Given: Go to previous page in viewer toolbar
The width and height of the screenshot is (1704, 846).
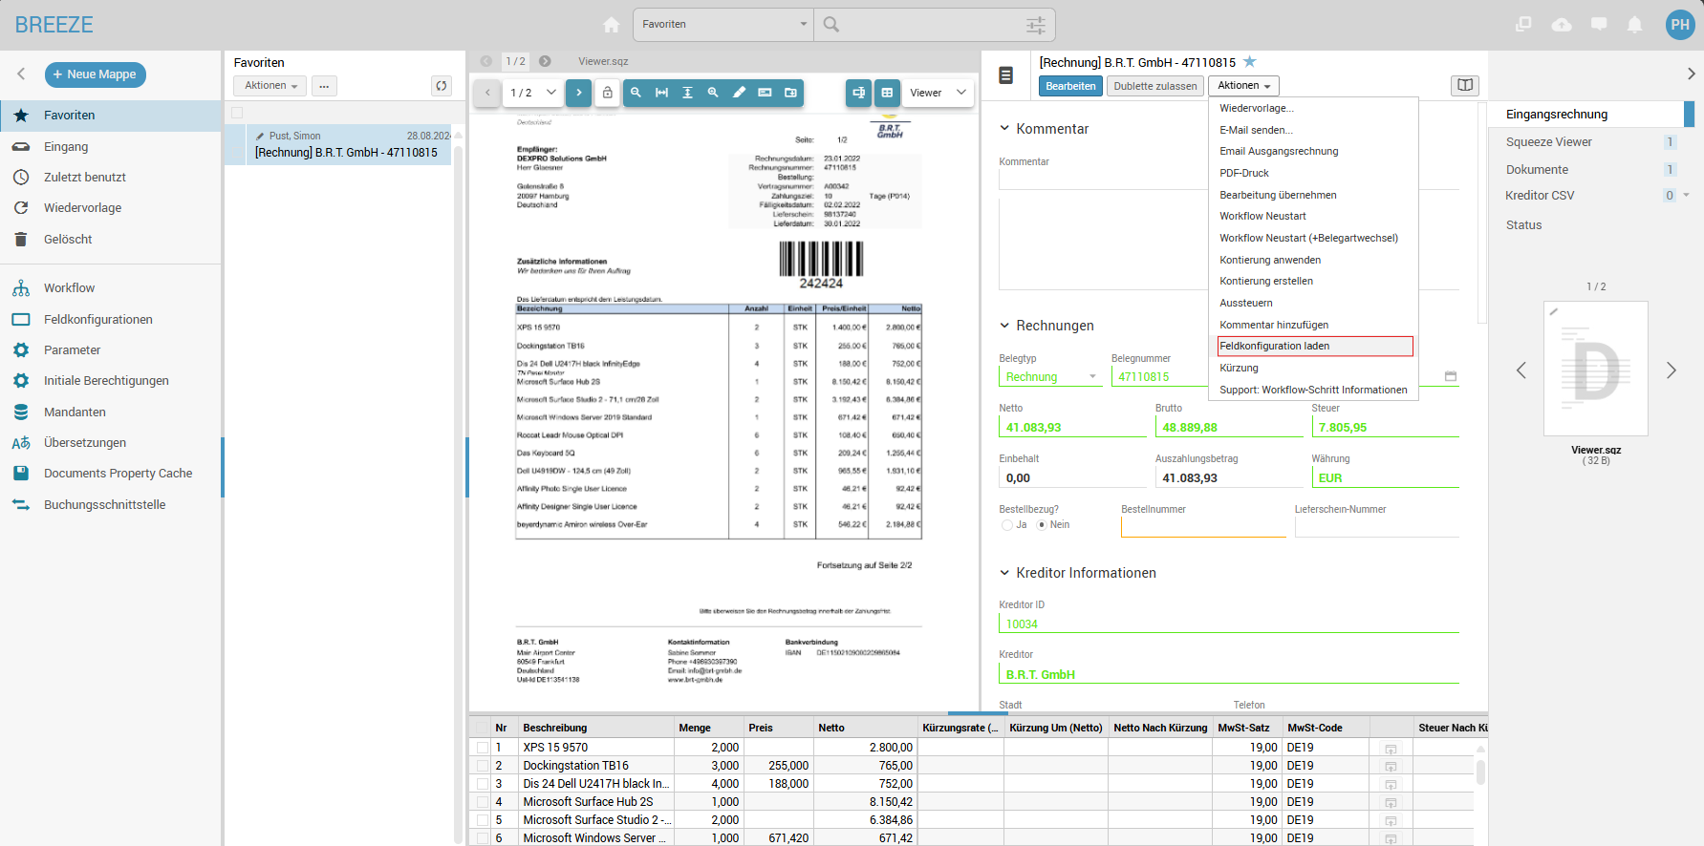Looking at the screenshot, I should click(x=487, y=93).
